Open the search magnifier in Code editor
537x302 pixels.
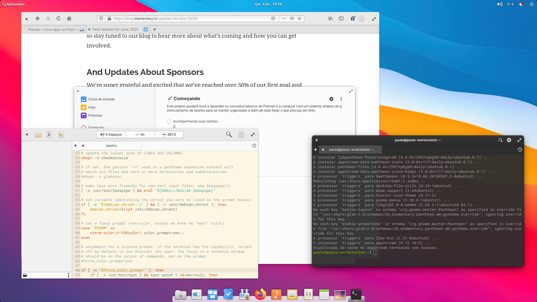[229, 135]
